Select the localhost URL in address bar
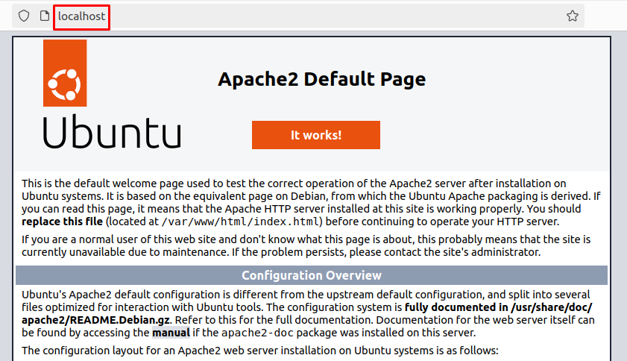The width and height of the screenshot is (627, 361). tap(81, 16)
